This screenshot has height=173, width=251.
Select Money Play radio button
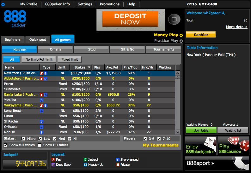pyautogui.click(x=181, y=35)
